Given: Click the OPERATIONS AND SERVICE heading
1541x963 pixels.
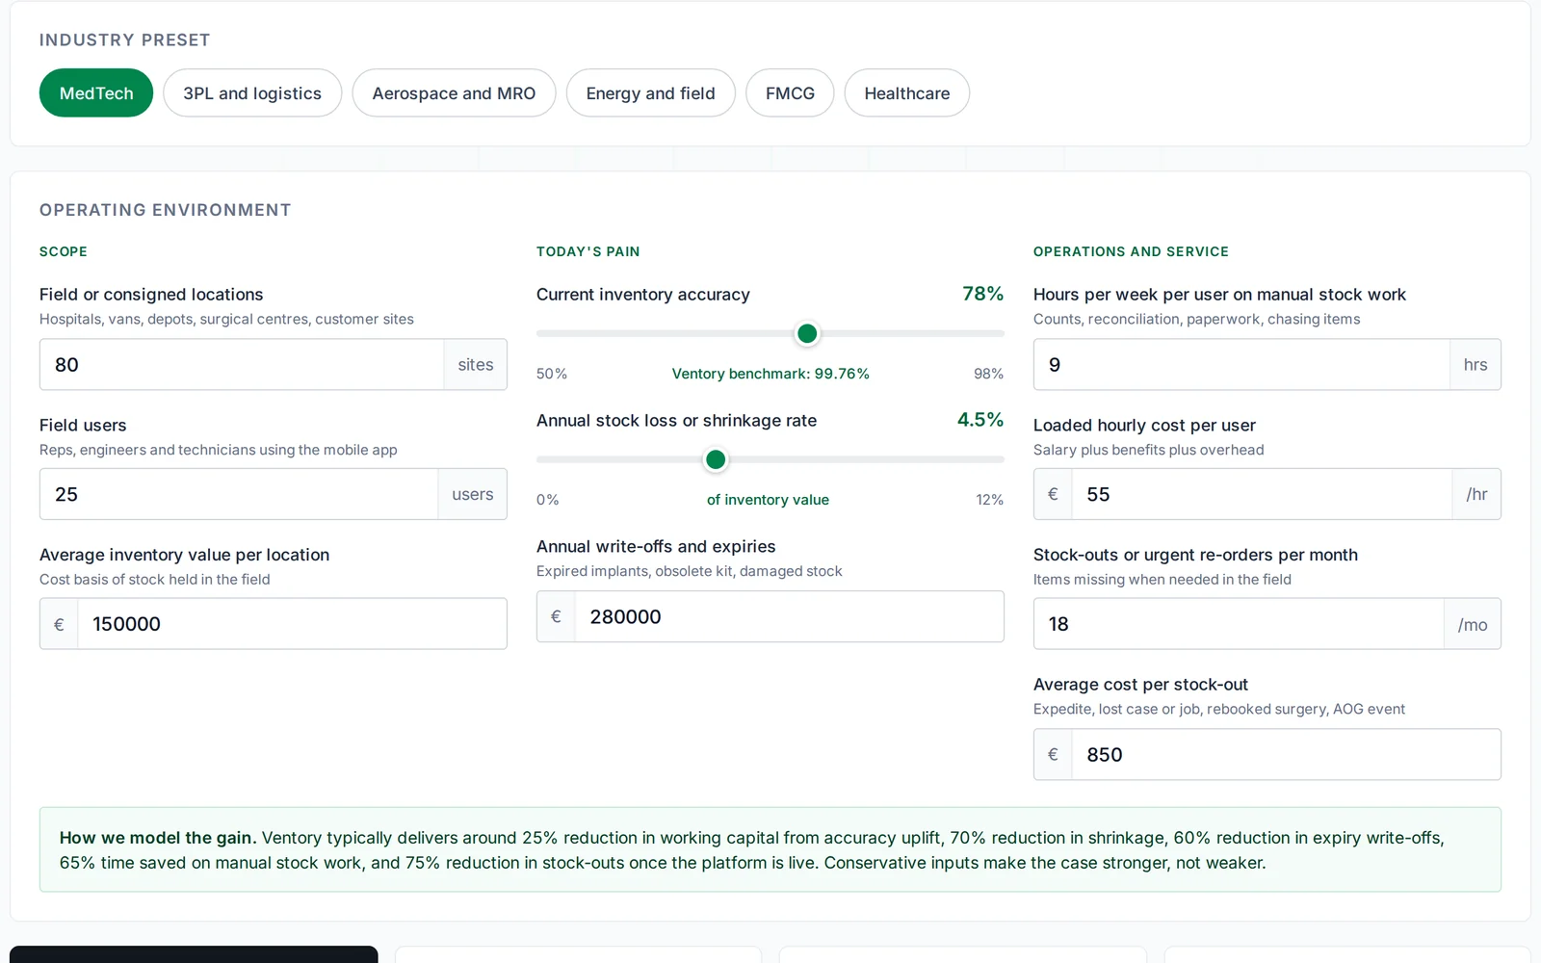Looking at the screenshot, I should click(x=1131, y=251).
